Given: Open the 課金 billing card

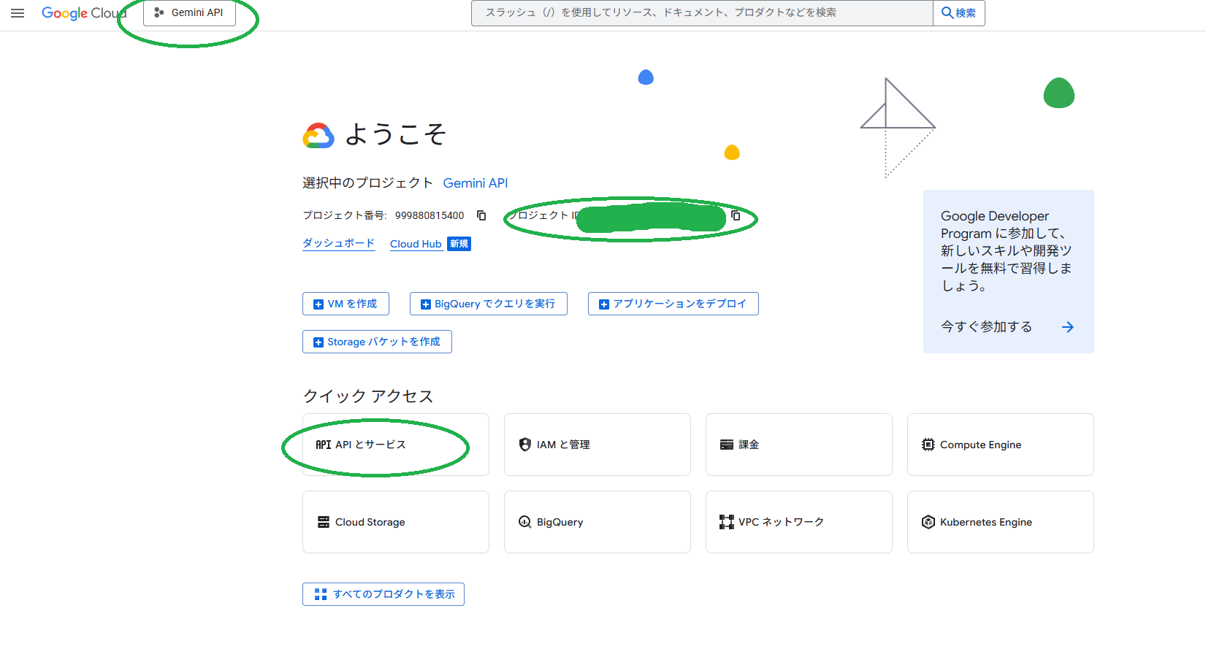Looking at the screenshot, I should coord(799,445).
